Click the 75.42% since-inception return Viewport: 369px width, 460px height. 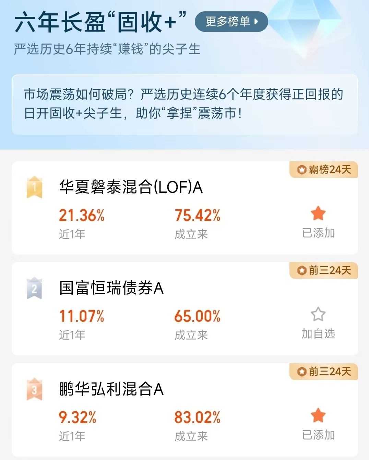[198, 215]
